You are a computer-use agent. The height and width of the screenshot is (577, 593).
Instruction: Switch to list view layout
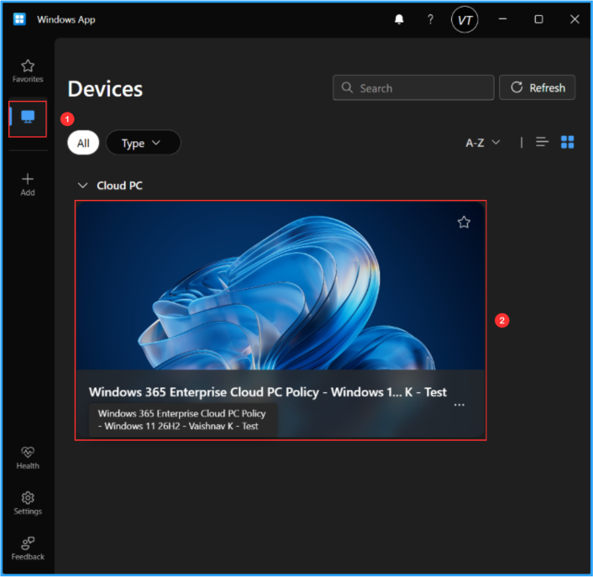coord(542,142)
